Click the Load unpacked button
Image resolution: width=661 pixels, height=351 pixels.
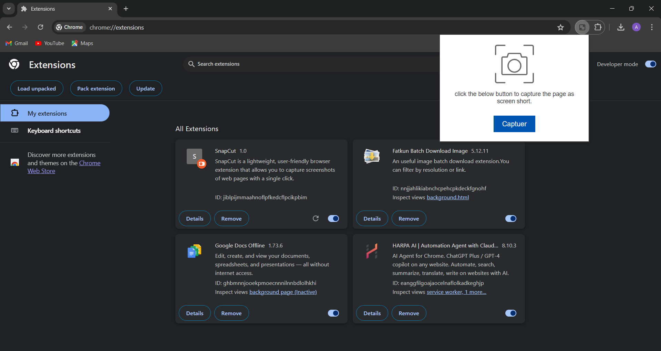tap(37, 88)
